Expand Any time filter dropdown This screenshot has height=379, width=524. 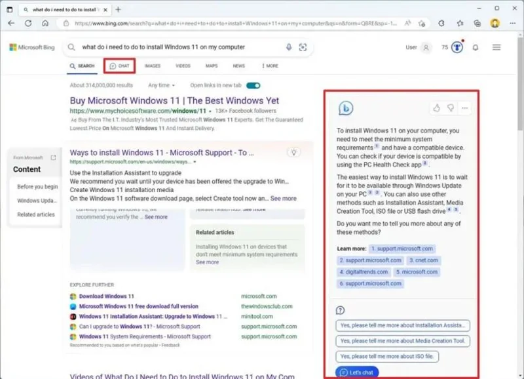click(161, 85)
